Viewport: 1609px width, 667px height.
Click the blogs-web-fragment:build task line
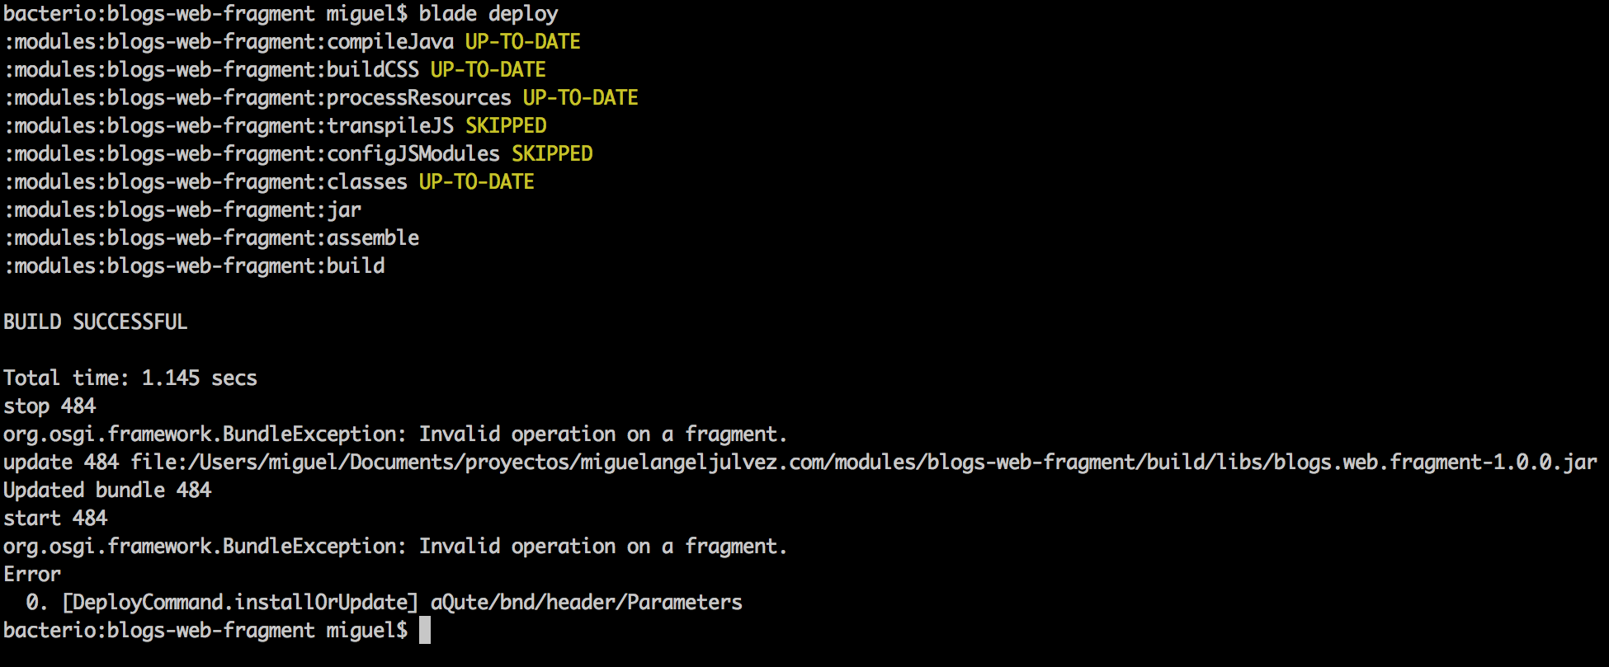point(194,266)
